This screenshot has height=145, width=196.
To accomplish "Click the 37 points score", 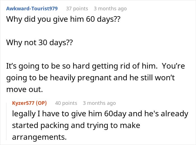I will (77, 8).
